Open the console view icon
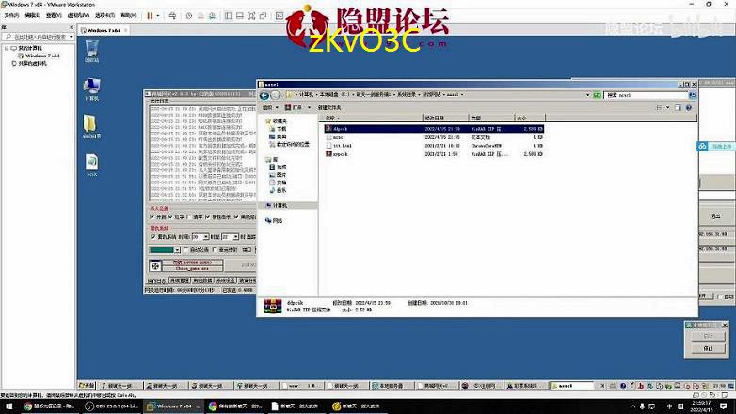This screenshot has height=414, width=736. click(x=280, y=15)
